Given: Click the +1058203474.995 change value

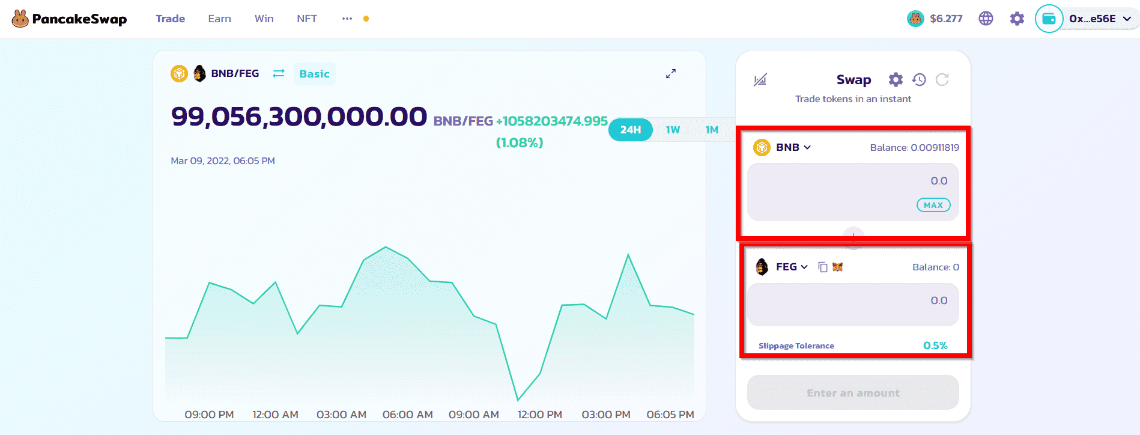Looking at the screenshot, I should click(552, 121).
